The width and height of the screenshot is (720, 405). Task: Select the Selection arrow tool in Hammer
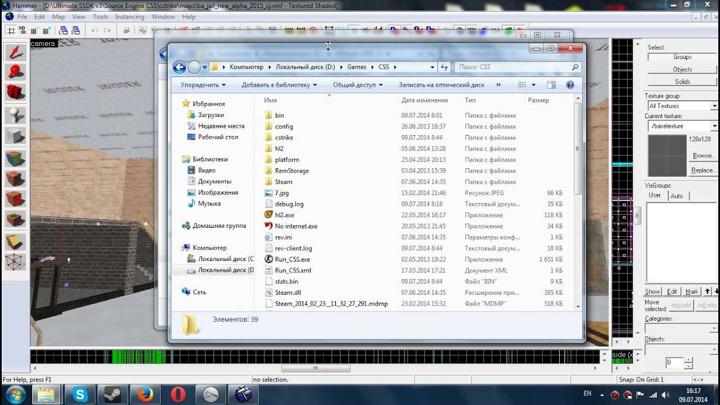pos(16,52)
